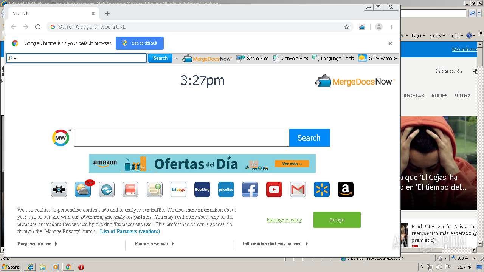Viewport: 484px width, 272px height.
Task: Open the Amazon shortcut
Action: (346, 190)
